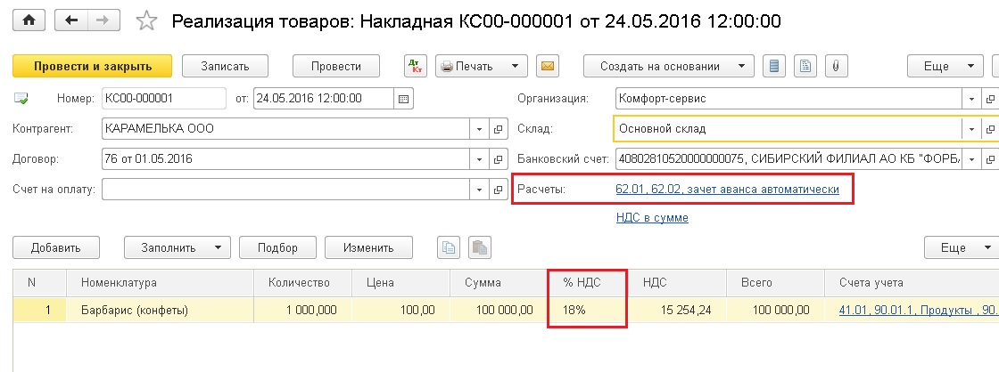Click Записать button
The height and width of the screenshot is (372, 999).
(x=225, y=66)
